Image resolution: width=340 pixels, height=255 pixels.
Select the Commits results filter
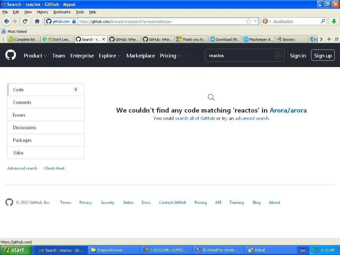(46, 102)
